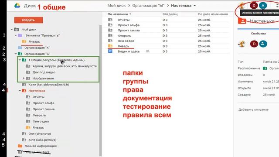
Task: Collapse Организация "Ы" tree arrow
Action: (x=16, y=54)
